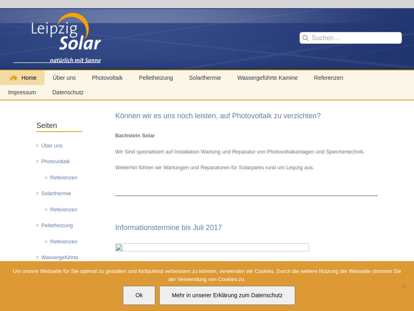Click Mehr in unserer Erklärung zum Datenschutz
This screenshot has height=311, width=414.
(227, 295)
